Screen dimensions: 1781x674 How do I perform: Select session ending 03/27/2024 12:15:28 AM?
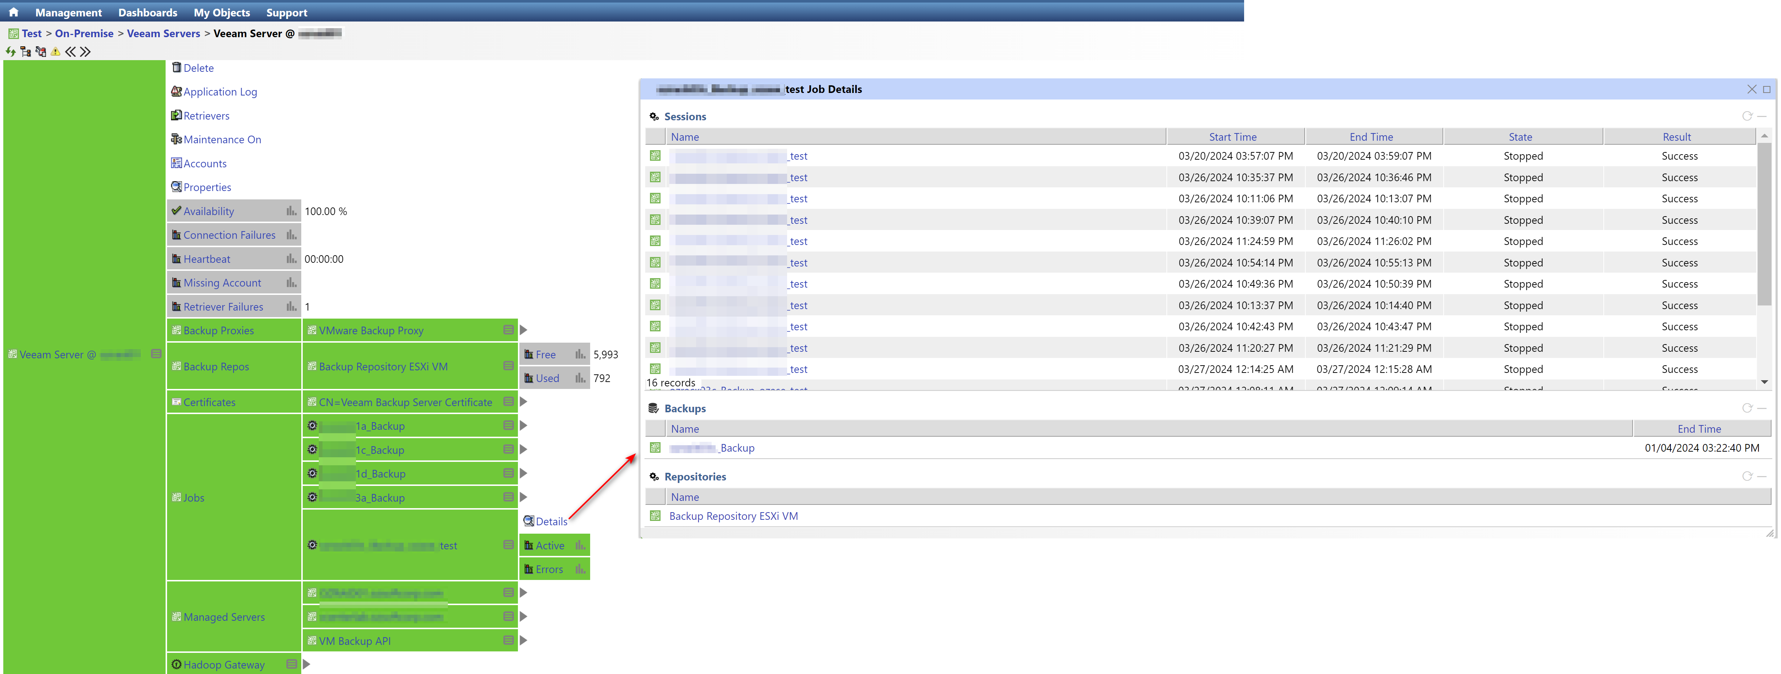click(1200, 369)
